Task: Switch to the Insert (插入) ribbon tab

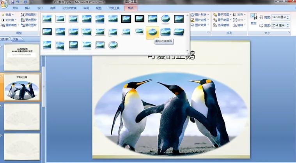Action: tap(28, 8)
